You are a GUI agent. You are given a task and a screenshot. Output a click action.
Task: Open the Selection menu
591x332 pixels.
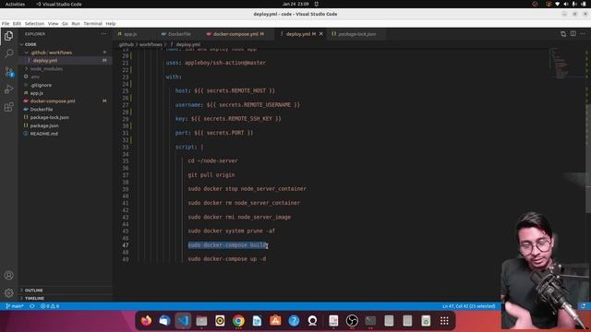click(34, 23)
